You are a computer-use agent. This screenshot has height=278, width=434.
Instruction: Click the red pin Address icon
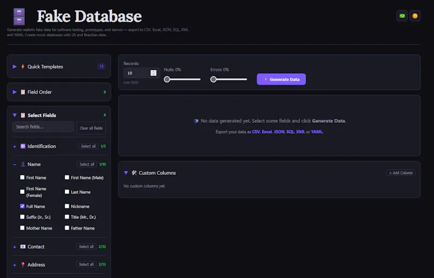tap(23, 264)
